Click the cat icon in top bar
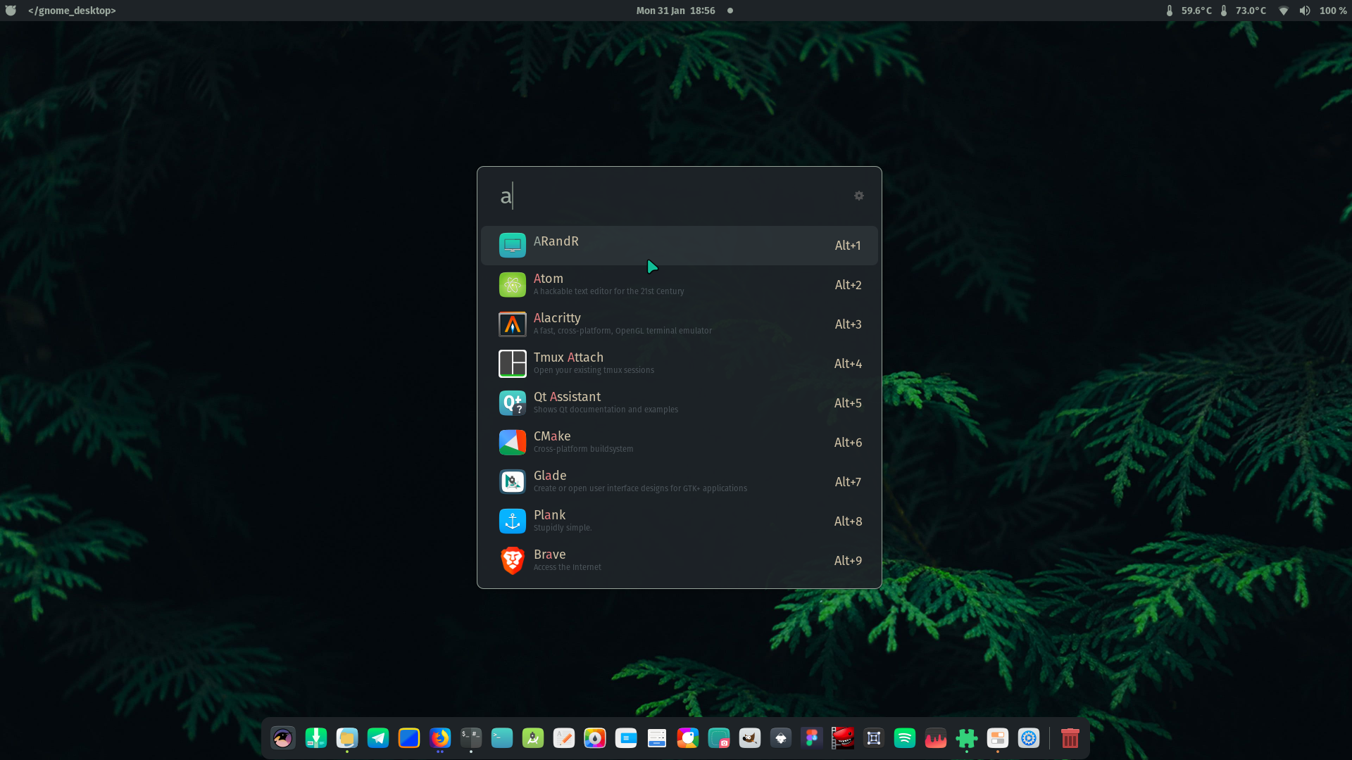1352x760 pixels. (x=11, y=11)
